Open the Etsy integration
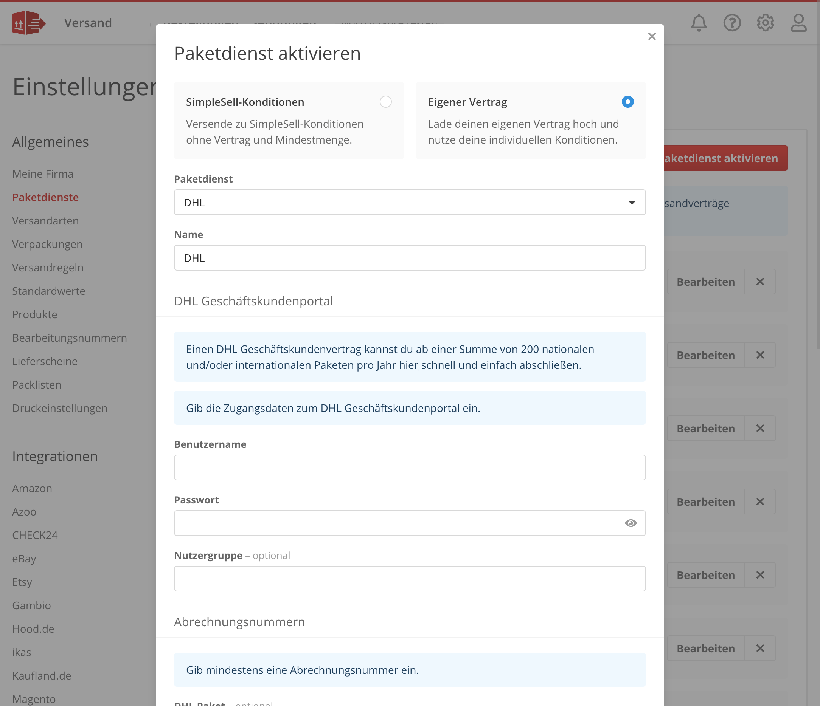The width and height of the screenshot is (820, 706). 22,582
